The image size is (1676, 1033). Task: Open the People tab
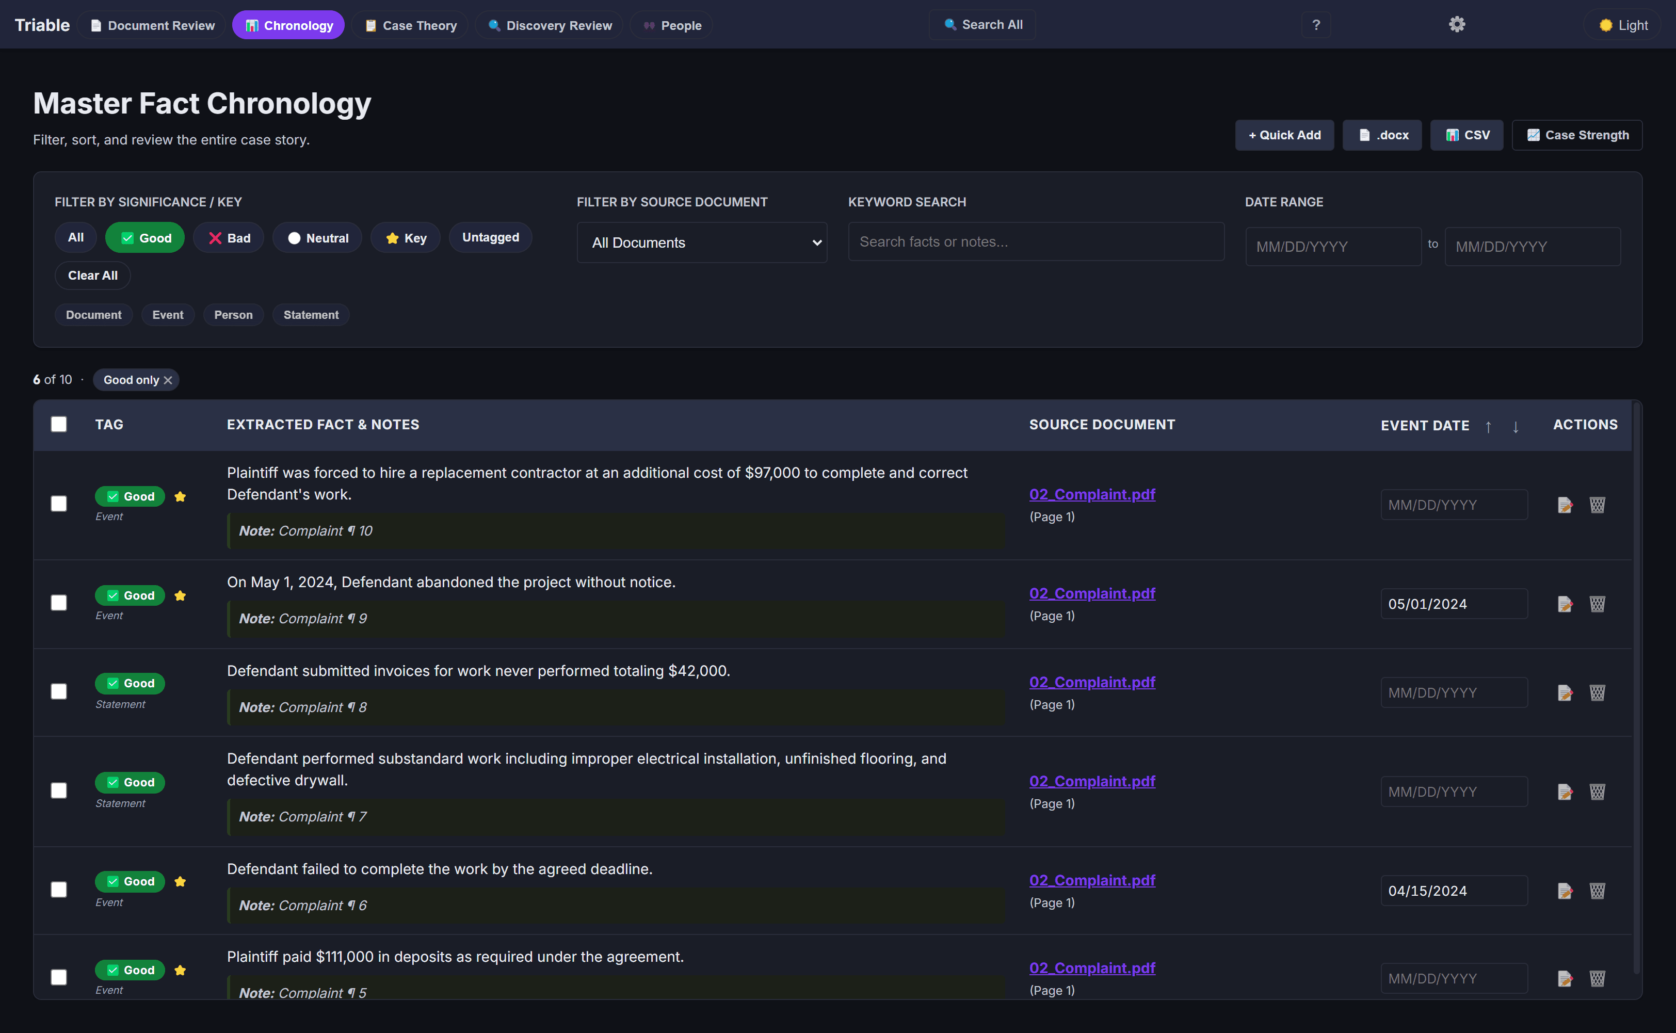(x=672, y=25)
